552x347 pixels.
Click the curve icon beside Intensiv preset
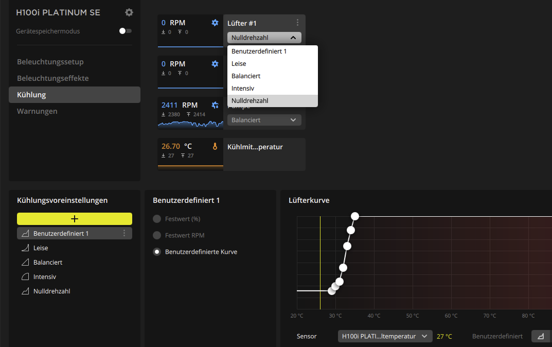(x=25, y=277)
